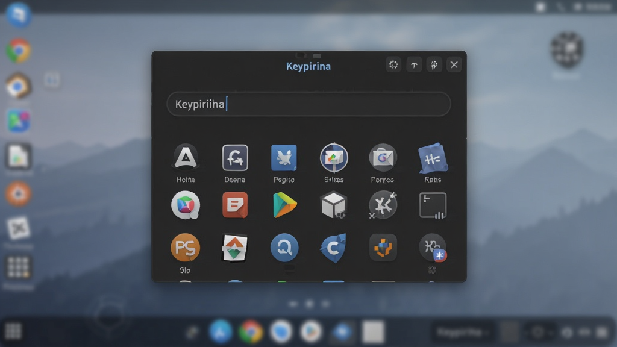Launch the blue C shield app icon

click(334, 248)
